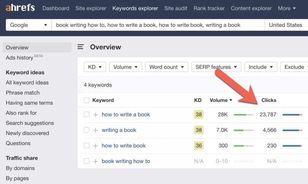
Task: Click the 0–10 volume value
Action: 222,161
